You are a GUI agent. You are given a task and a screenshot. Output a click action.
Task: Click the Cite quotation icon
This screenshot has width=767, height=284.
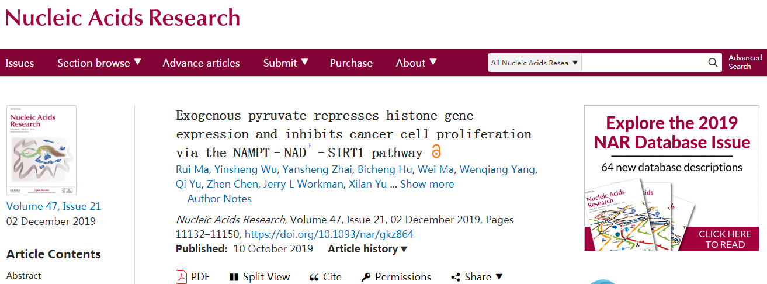click(x=314, y=277)
